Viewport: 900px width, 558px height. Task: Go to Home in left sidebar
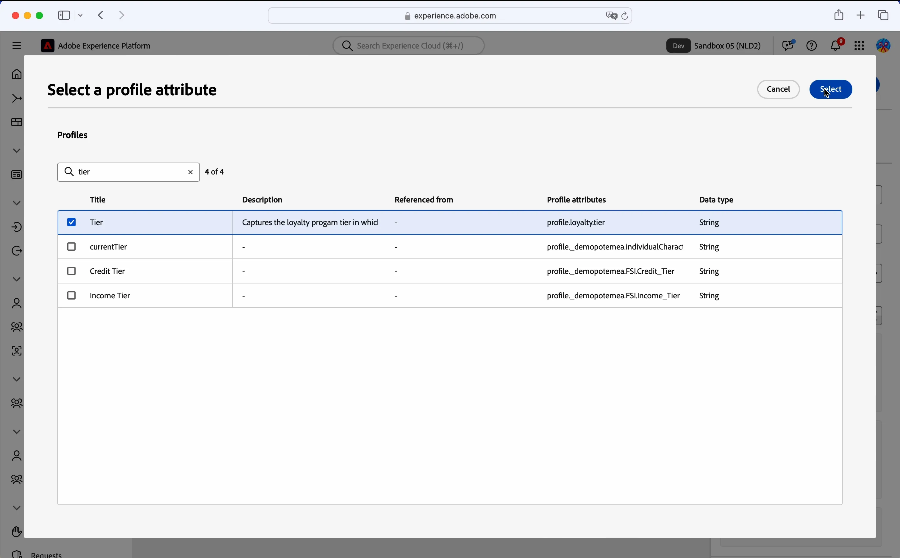tap(17, 74)
